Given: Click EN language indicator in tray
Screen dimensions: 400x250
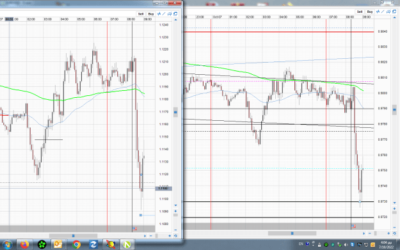Looking at the screenshot, I should (x=301, y=244).
